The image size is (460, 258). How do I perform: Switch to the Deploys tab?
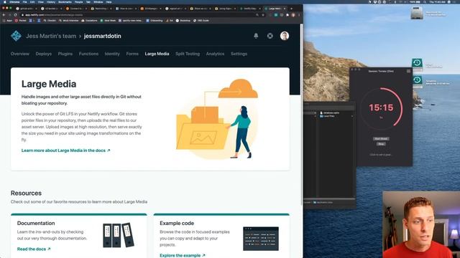tap(43, 54)
